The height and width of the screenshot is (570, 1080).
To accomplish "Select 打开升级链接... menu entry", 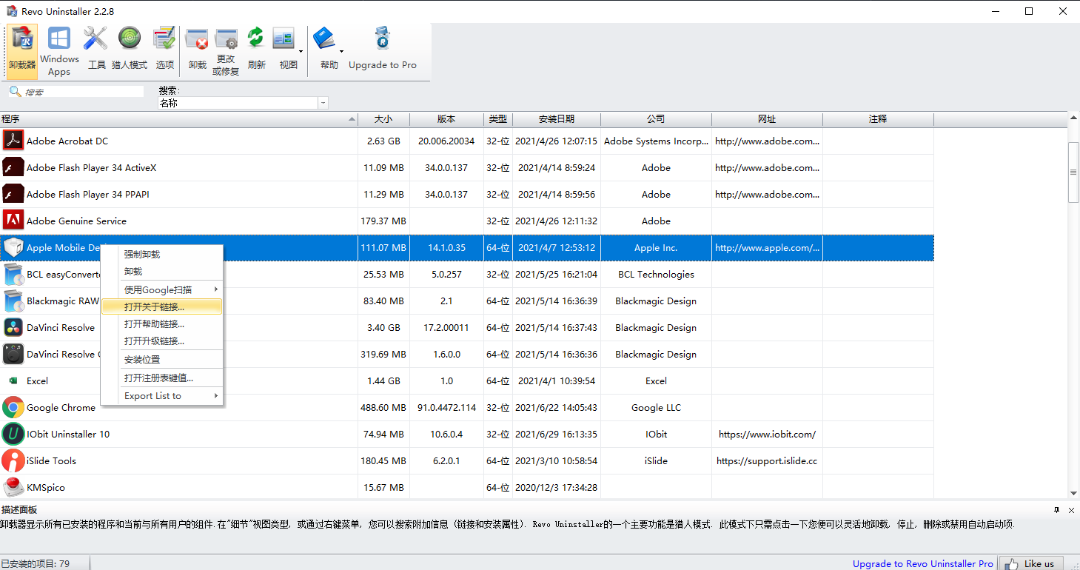I will [161, 341].
